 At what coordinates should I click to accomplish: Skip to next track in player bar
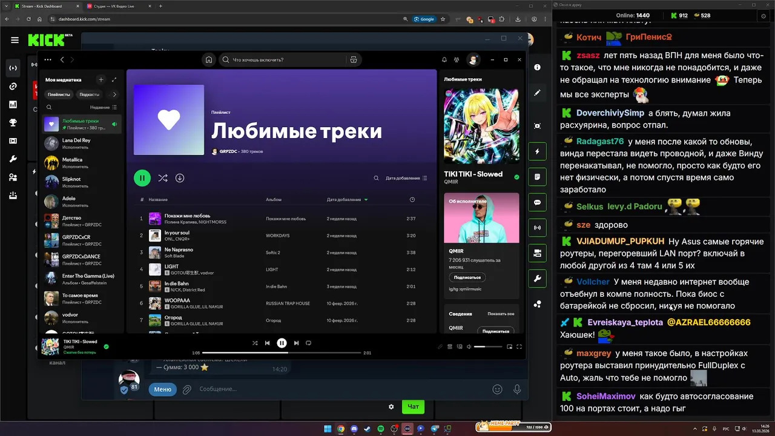click(x=296, y=343)
